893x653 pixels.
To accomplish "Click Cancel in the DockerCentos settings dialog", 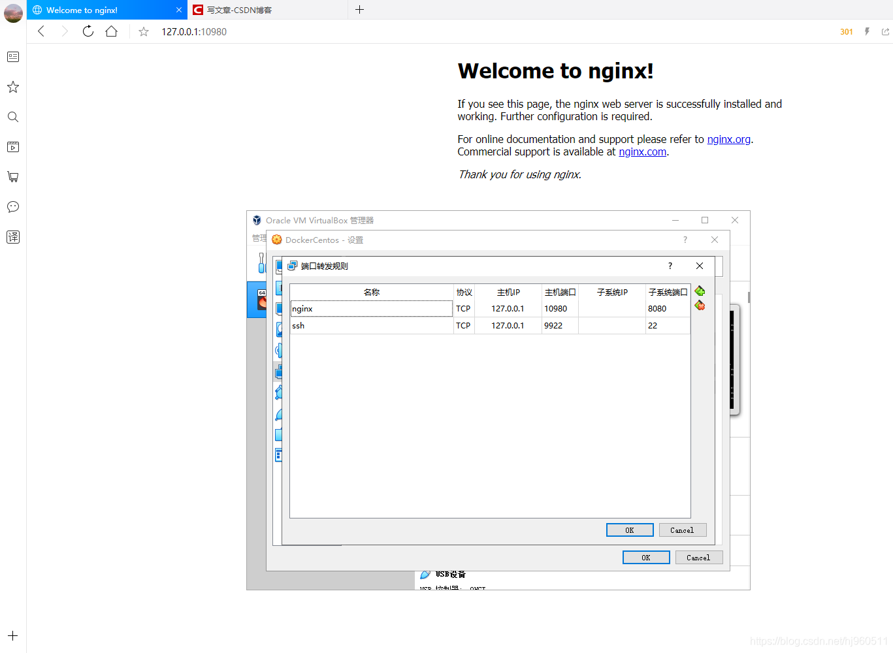I will point(699,558).
